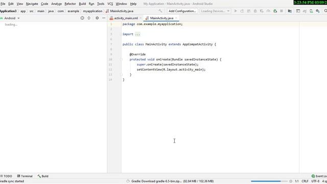Open the TODO tool window
Screen dimensions: 327x184
(x=6, y=176)
